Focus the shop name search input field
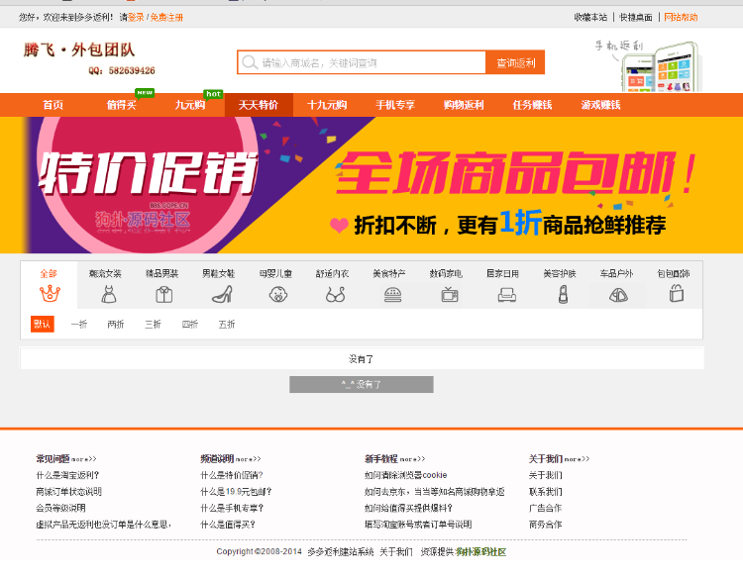Viewport: 743px width, 577px height. [362, 62]
